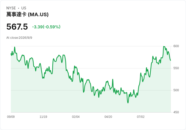
Task: Click the 550 y-axis price label
Action: pos(176,68)
